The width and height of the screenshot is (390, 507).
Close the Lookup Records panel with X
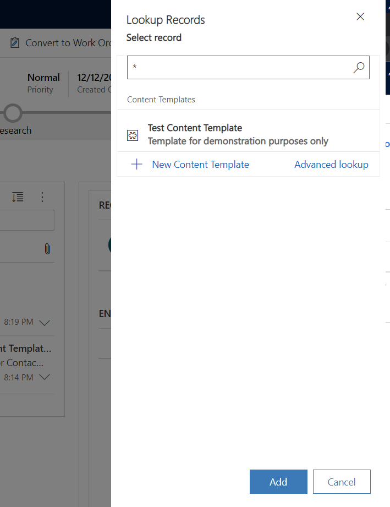pos(360,17)
